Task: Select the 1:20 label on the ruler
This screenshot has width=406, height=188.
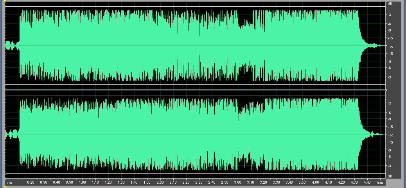Action: coord(108,183)
